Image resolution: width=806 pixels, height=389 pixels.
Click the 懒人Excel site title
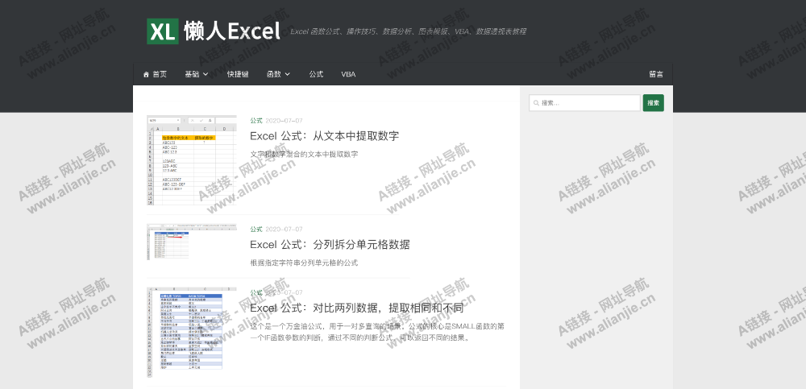232,31
